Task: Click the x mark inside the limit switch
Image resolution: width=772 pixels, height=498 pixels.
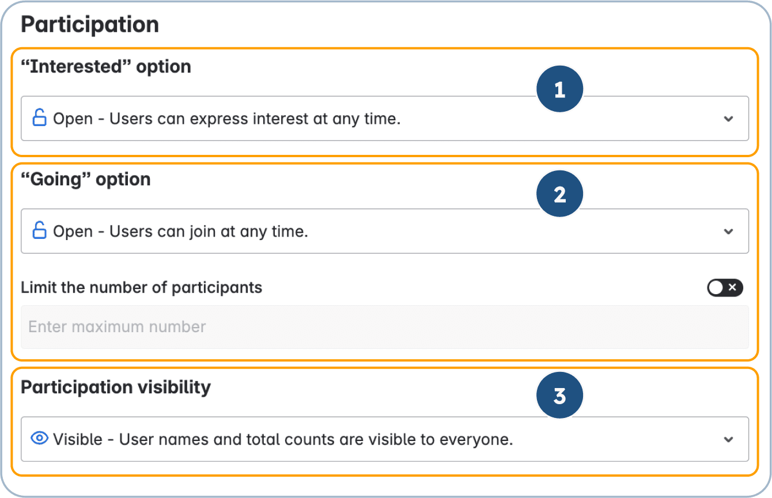Action: (732, 287)
